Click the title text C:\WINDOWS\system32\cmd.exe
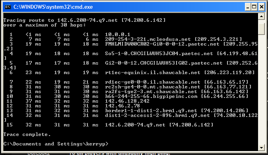Image resolution: width=268 pixels, height=155 pixels. (x=53, y=7)
